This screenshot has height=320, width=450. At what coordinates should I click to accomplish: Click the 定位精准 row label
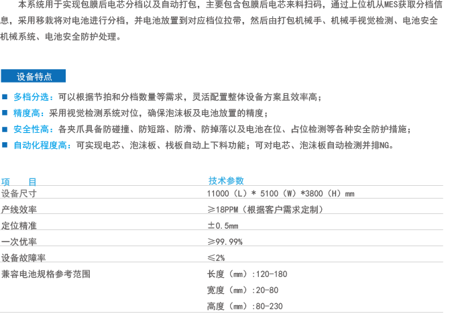tap(19, 225)
